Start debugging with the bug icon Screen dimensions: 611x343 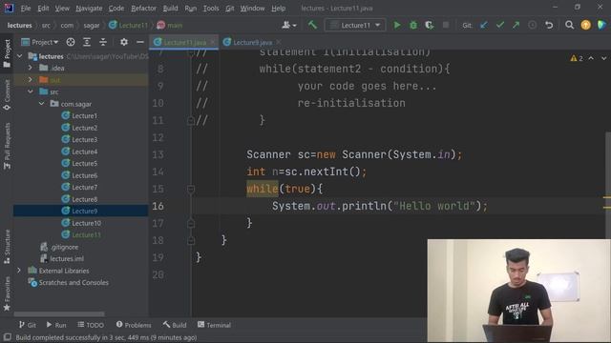[x=413, y=26]
